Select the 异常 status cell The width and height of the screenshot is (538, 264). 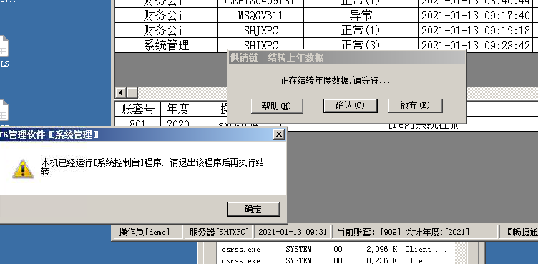point(361,16)
